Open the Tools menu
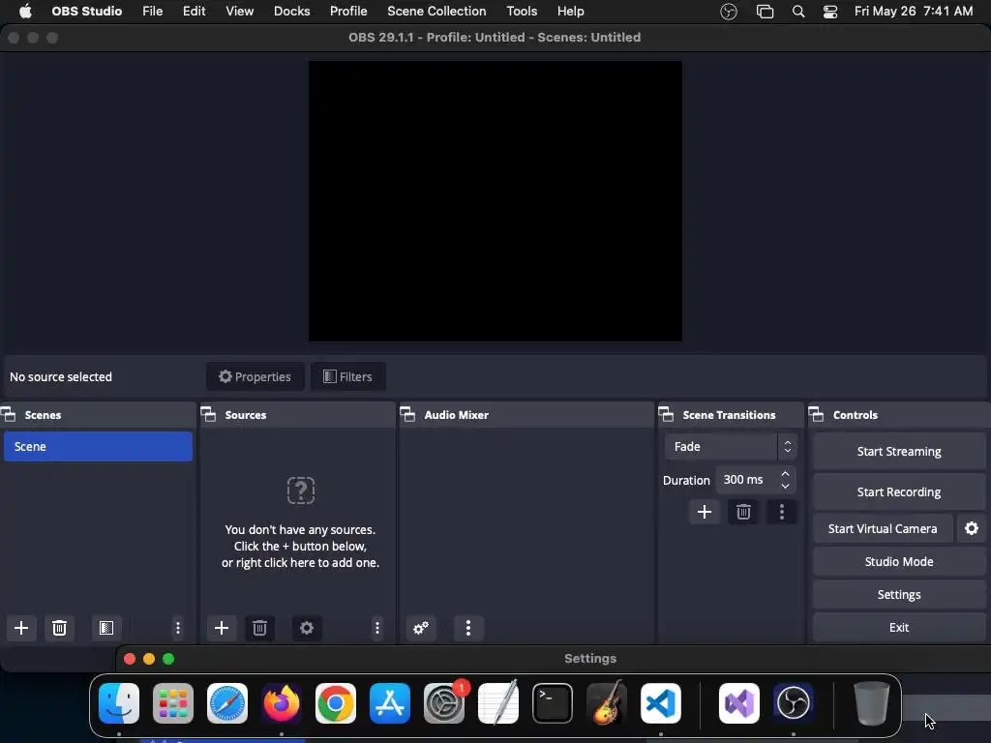 coord(522,12)
